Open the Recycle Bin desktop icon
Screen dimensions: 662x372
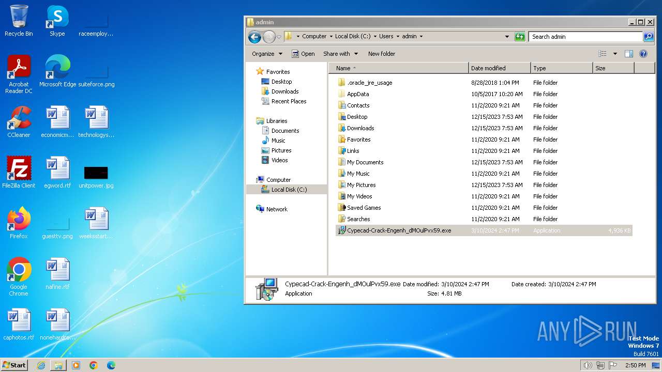pyautogui.click(x=19, y=21)
